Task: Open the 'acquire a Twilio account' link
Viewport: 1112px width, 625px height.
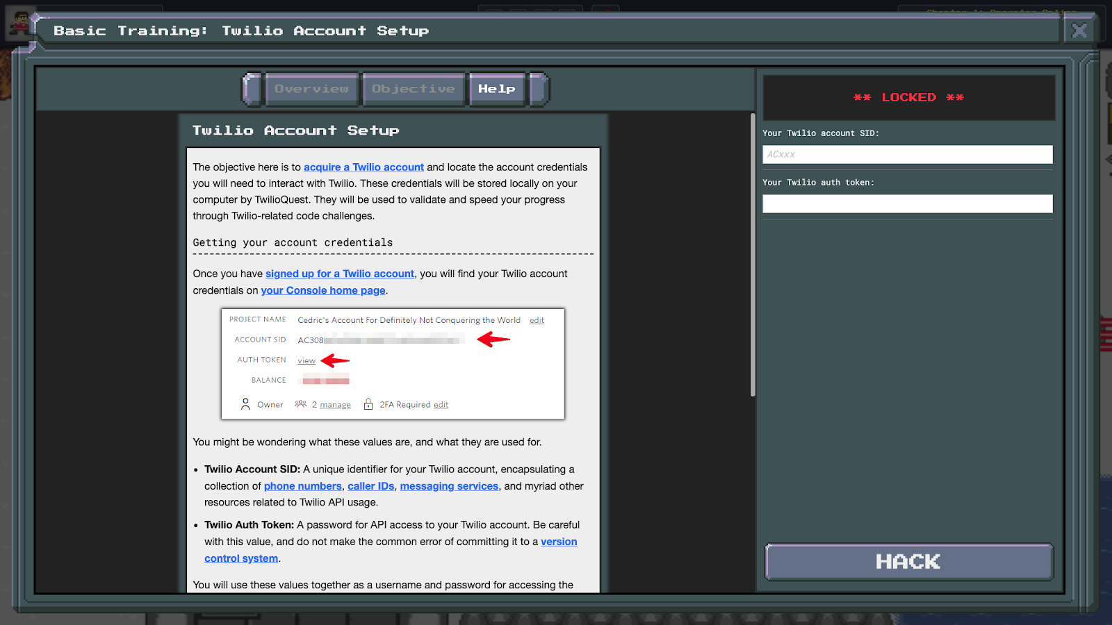Action: tap(363, 167)
